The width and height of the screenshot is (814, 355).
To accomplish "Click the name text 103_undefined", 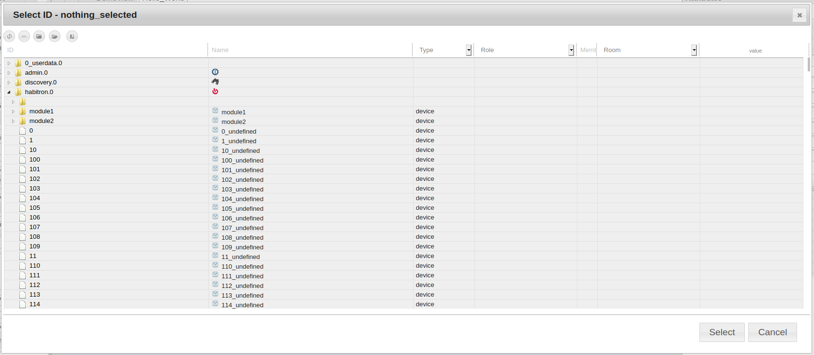I will (242, 190).
